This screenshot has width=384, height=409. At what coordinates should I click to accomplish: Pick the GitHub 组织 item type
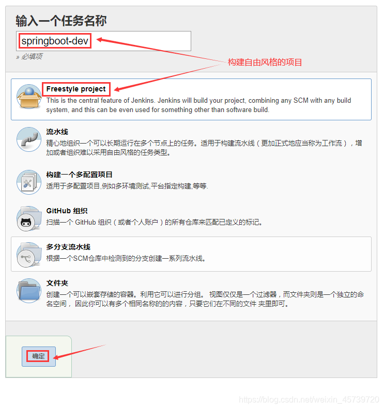click(67, 211)
